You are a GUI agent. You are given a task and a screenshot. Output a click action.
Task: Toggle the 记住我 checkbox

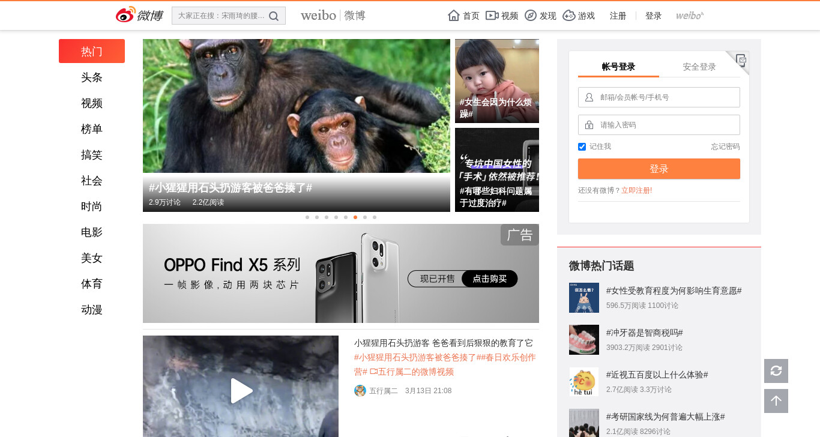[x=582, y=146]
